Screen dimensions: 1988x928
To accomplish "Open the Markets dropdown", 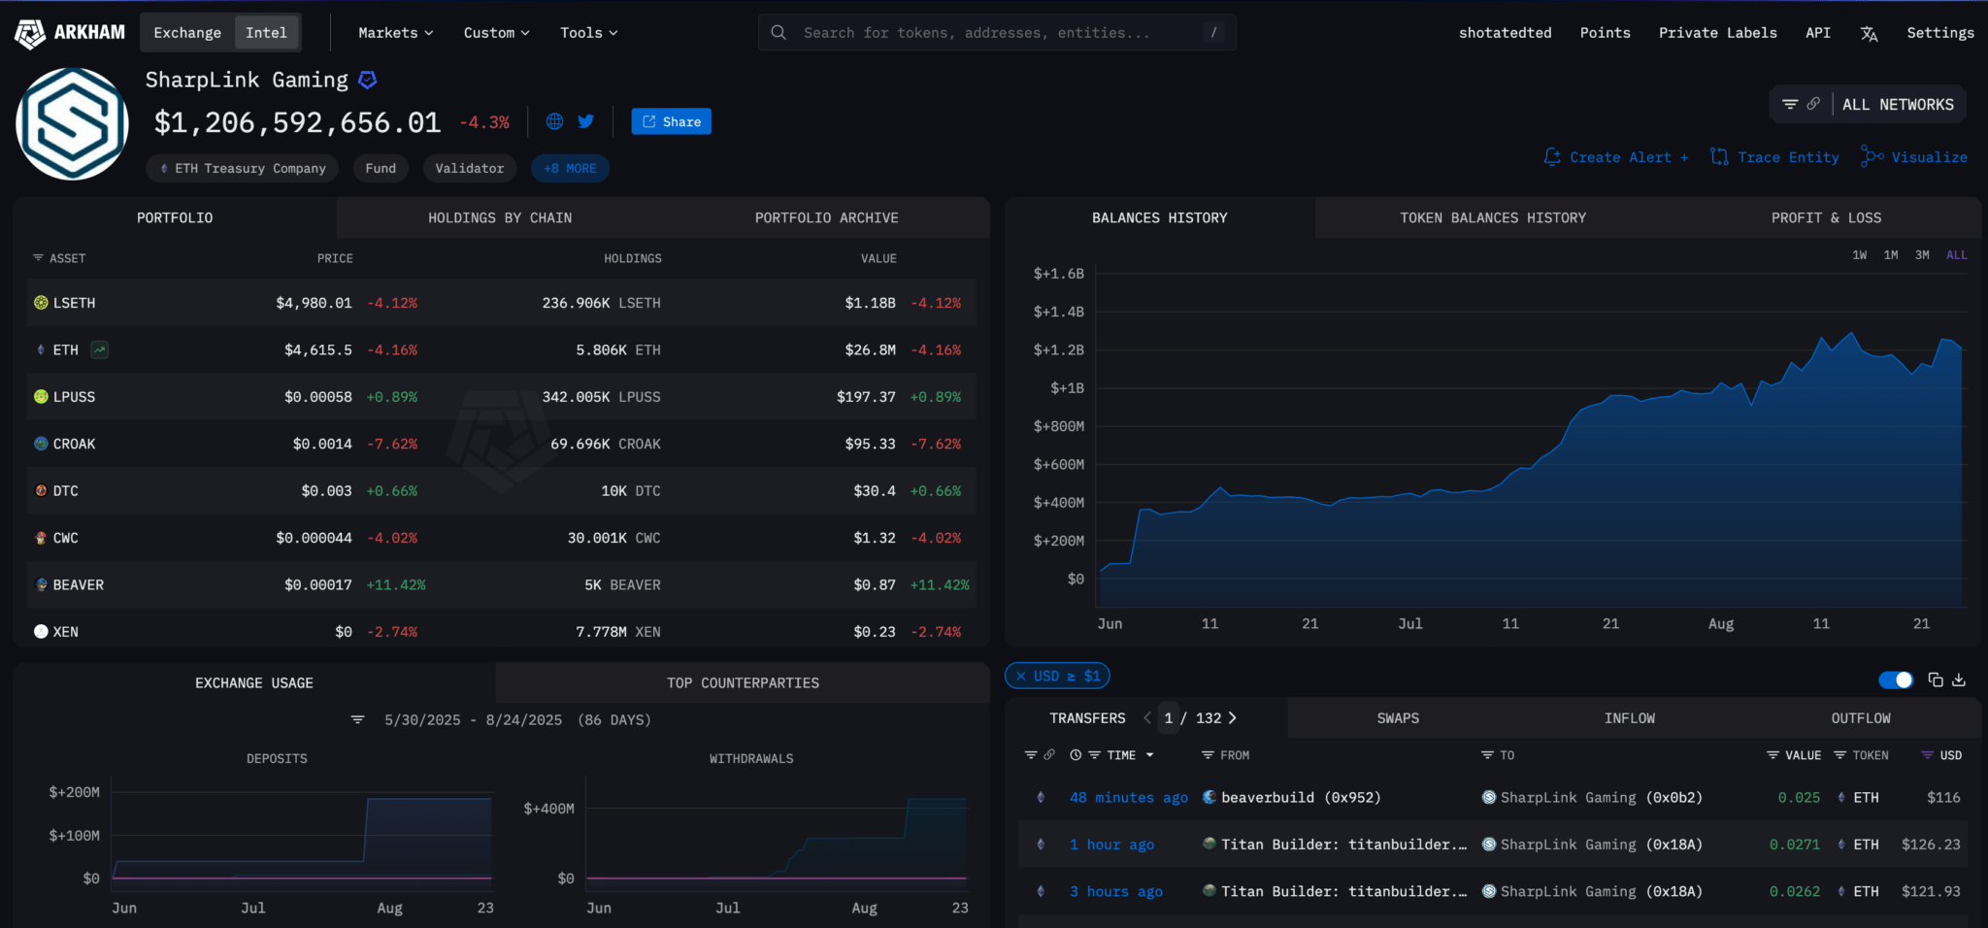I will point(393,32).
